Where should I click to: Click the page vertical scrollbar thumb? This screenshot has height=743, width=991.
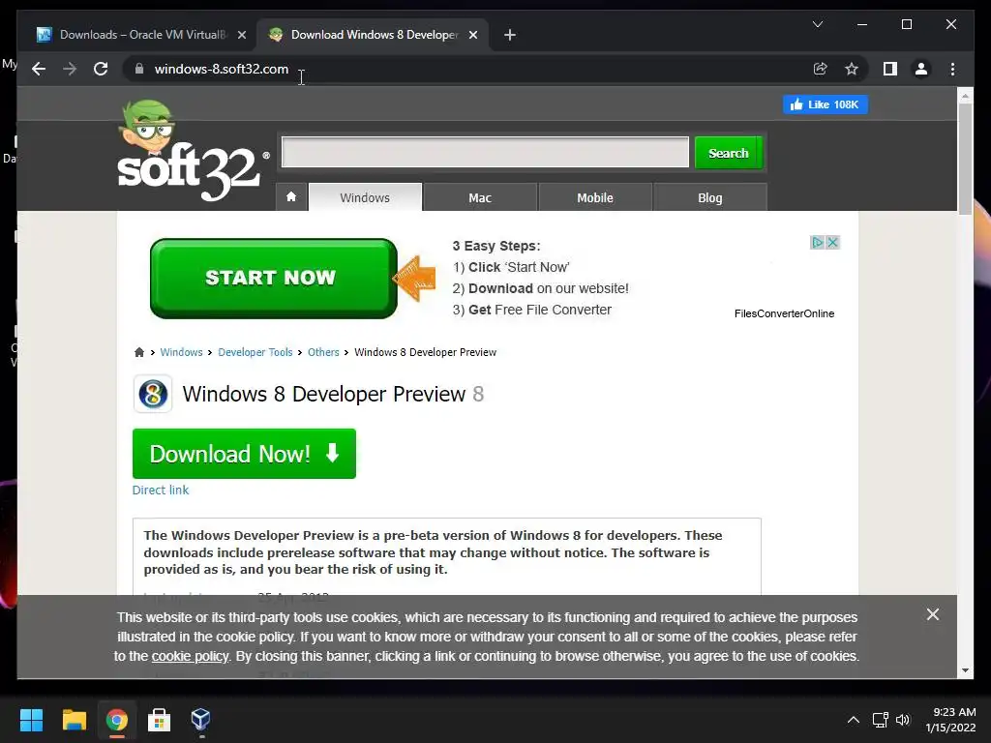coord(965,158)
